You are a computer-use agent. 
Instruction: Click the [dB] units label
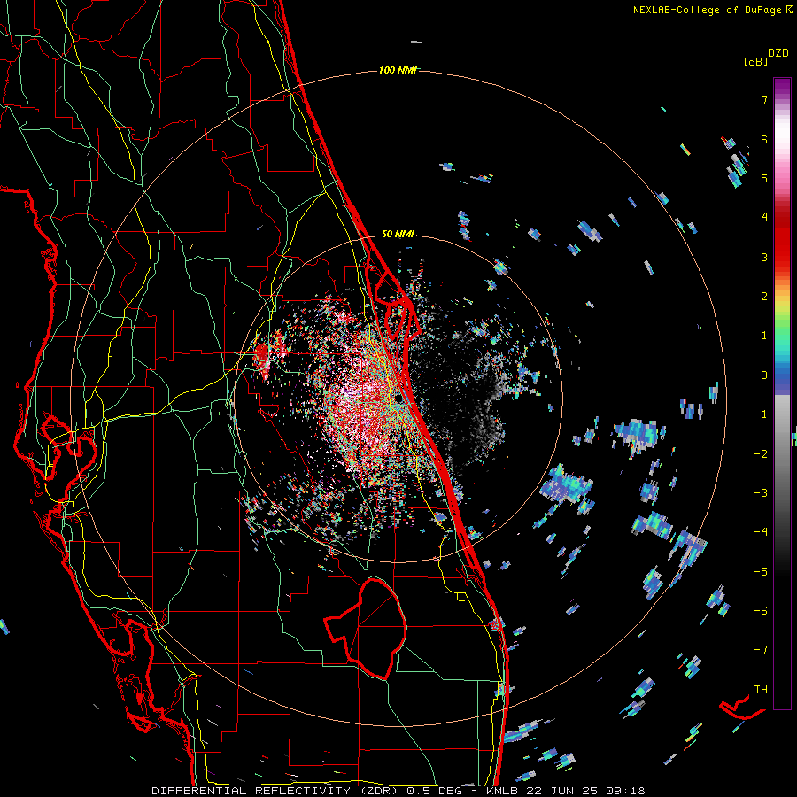coord(756,61)
